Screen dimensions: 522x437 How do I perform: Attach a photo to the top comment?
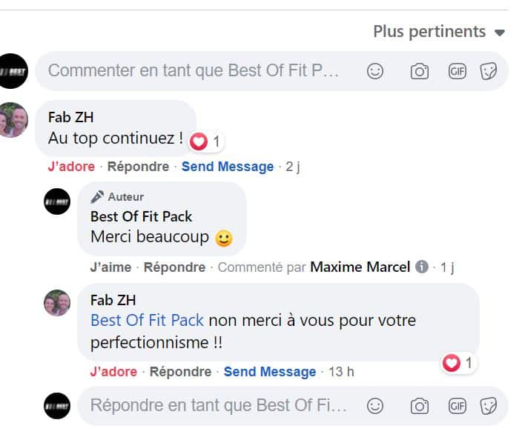[420, 71]
